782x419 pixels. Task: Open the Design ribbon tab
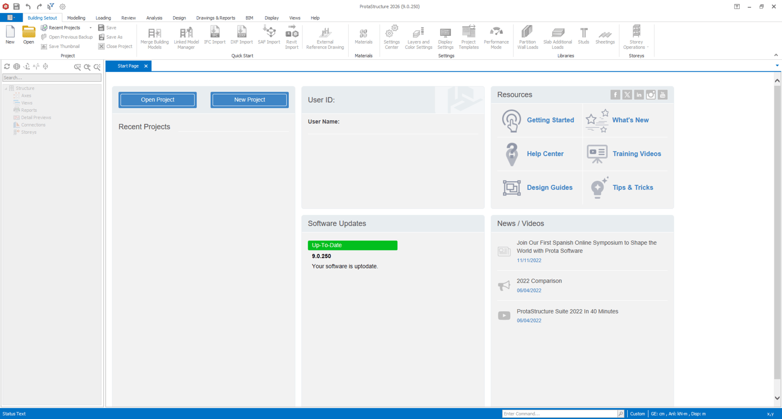coord(179,18)
